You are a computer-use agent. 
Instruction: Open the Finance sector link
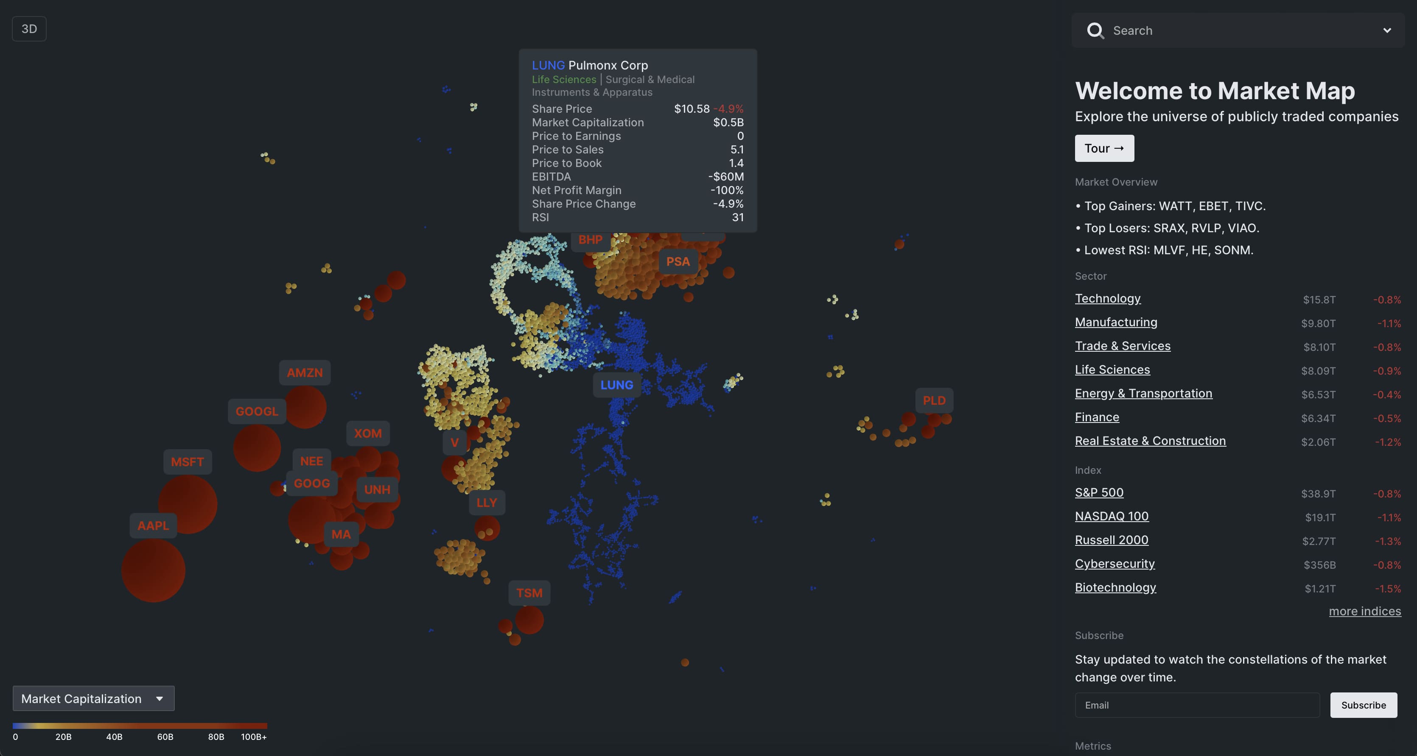(x=1097, y=417)
